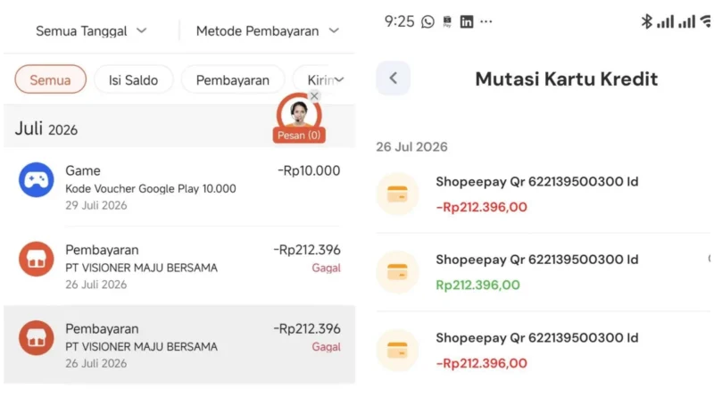This screenshot has height=397, width=714.
Task: Select the Semua filter chip
Action: (51, 79)
